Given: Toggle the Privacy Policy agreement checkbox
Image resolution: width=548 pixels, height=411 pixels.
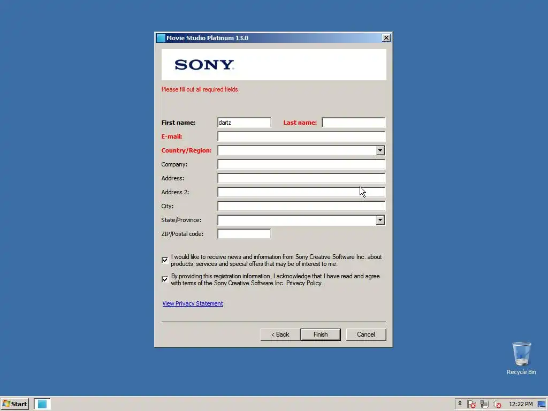Looking at the screenshot, I should pyautogui.click(x=165, y=279).
